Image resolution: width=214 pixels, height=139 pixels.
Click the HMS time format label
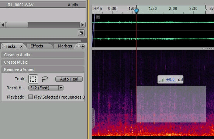97,8
